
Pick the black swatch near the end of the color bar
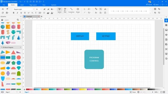(148, 89)
